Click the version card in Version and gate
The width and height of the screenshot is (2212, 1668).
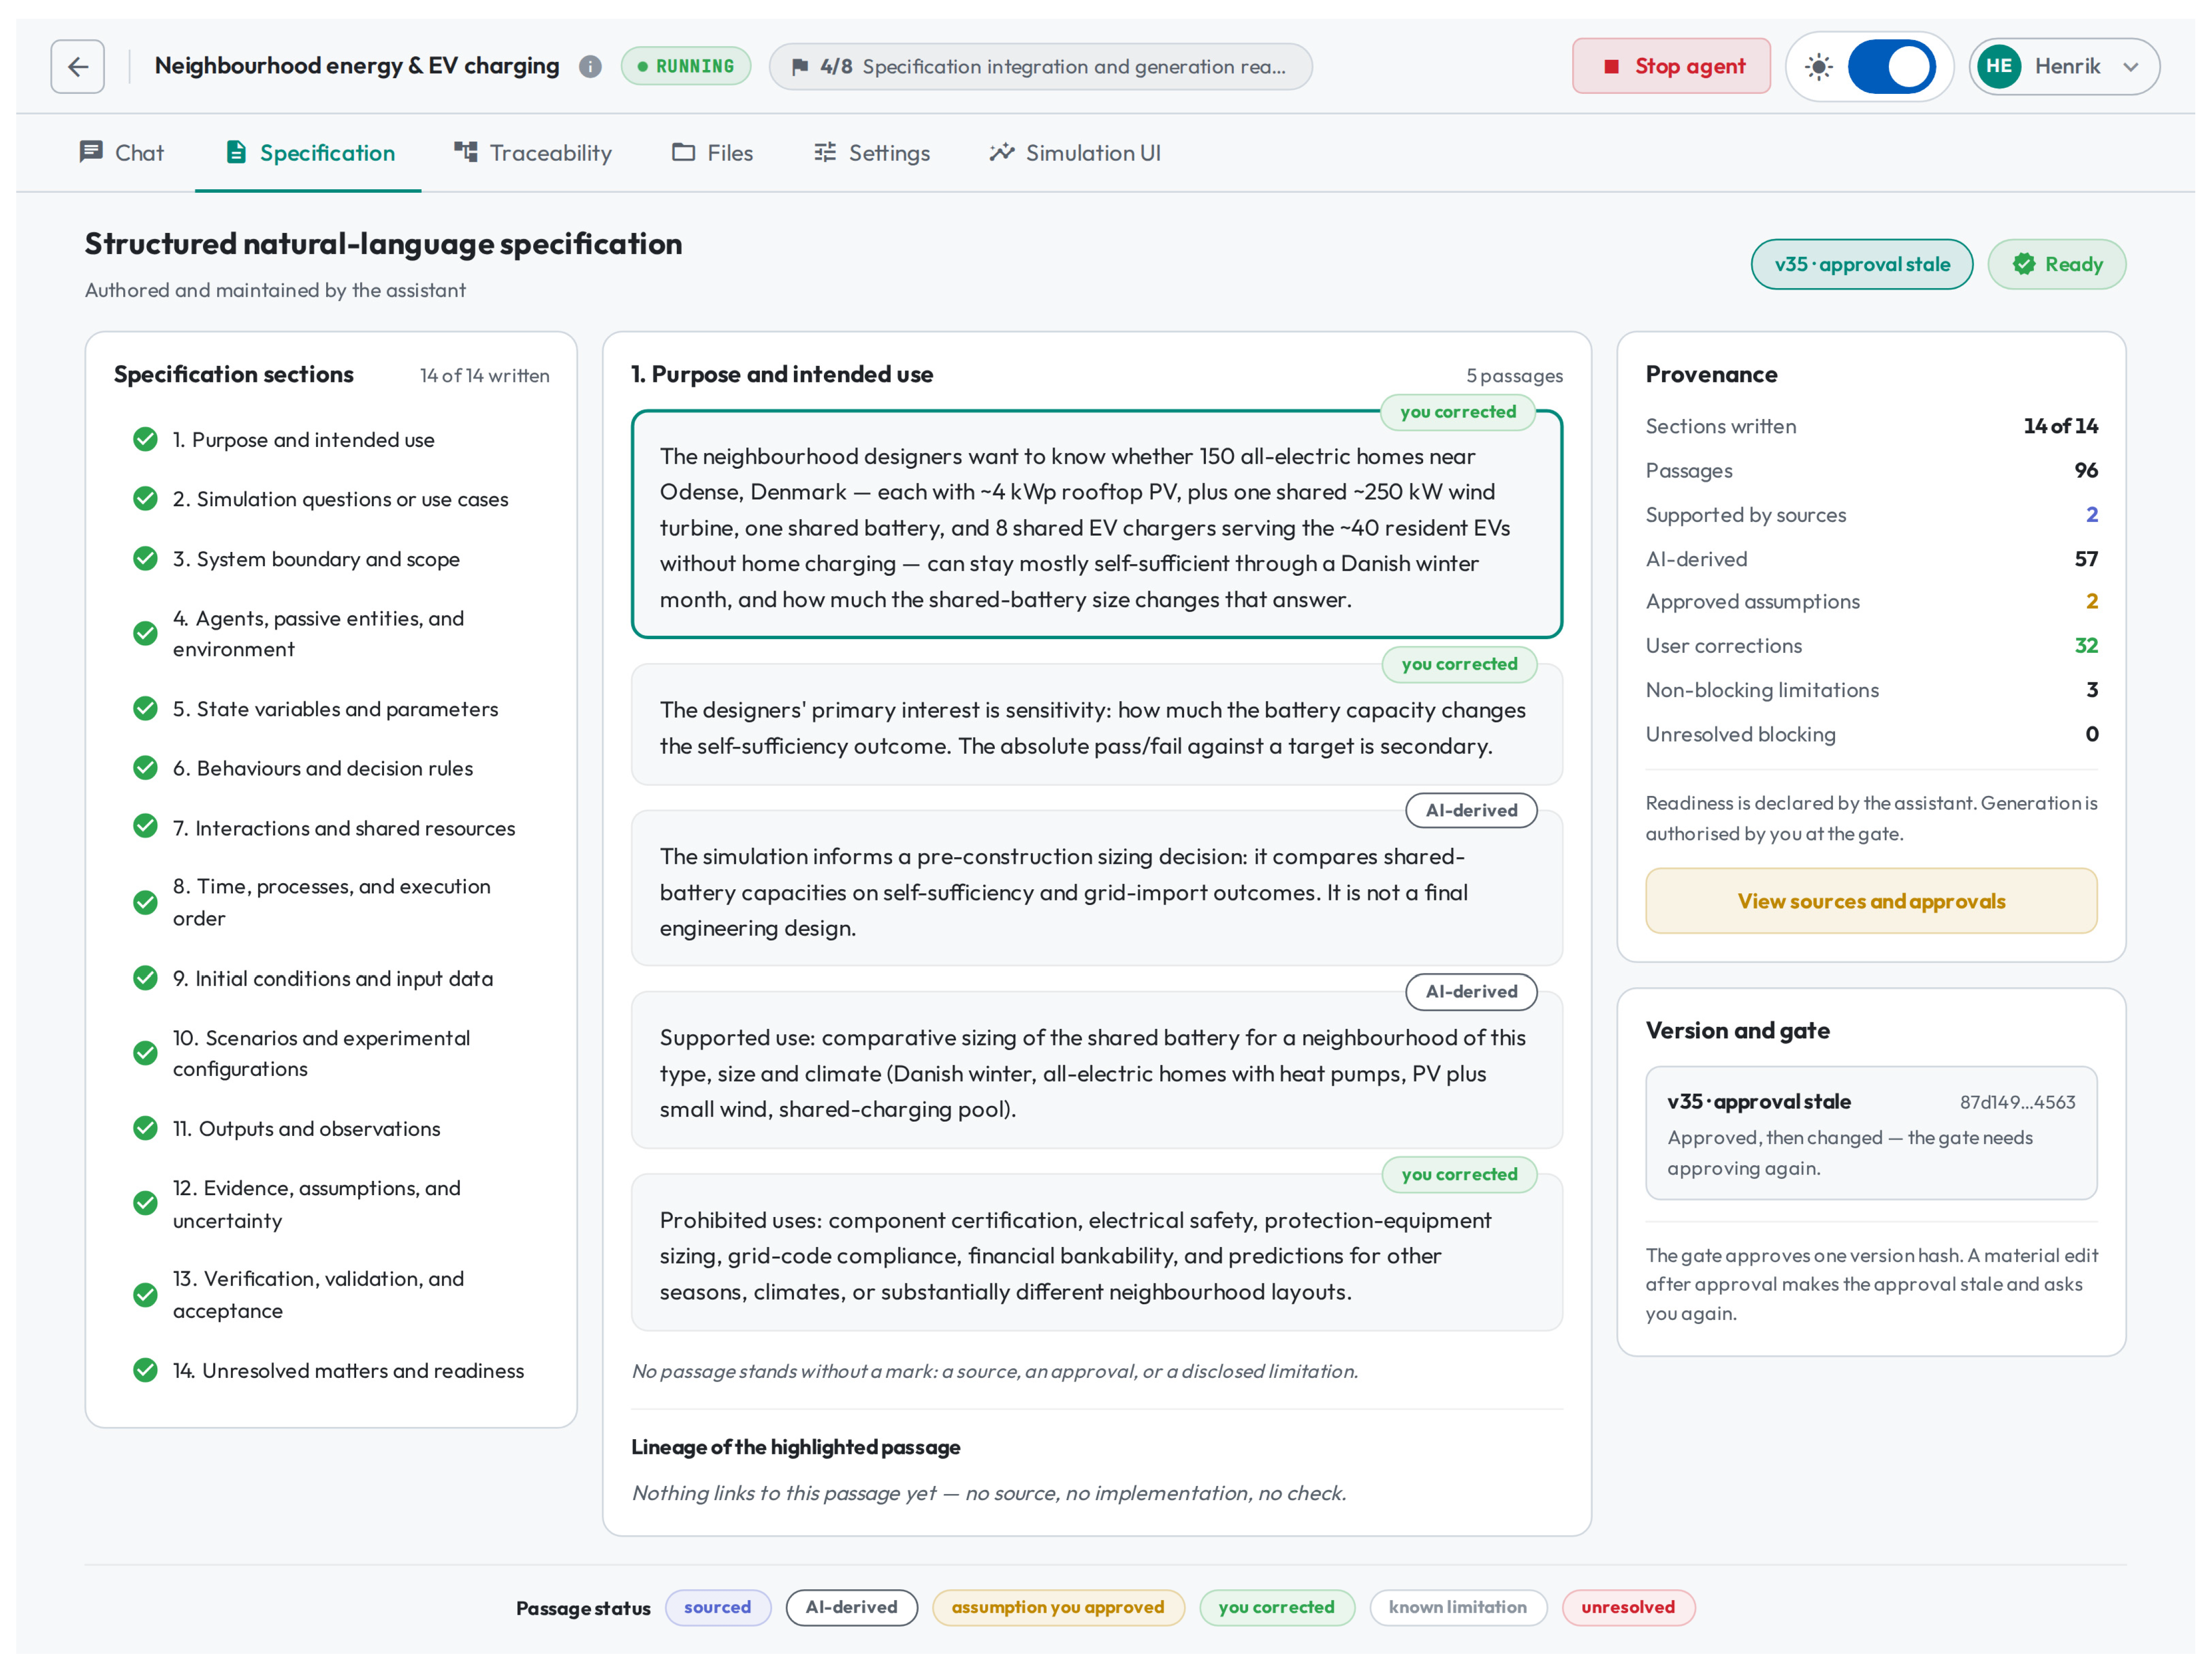[1871, 1133]
